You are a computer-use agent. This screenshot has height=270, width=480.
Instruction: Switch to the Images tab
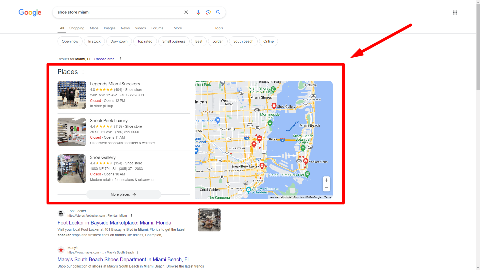[x=110, y=28]
